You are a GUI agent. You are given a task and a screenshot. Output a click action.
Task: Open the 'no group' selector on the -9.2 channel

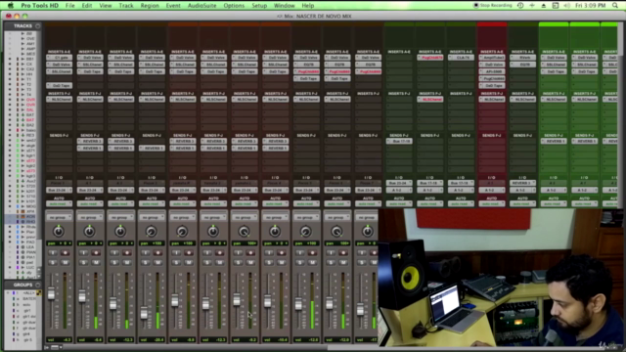245,217
